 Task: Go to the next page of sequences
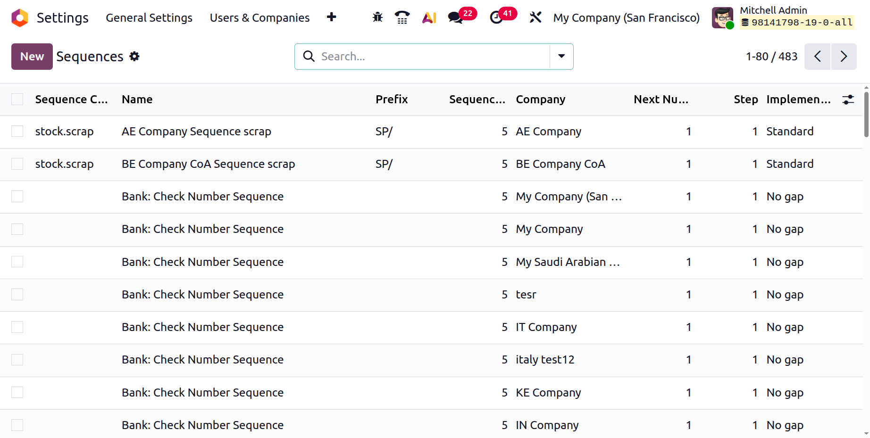tap(844, 57)
